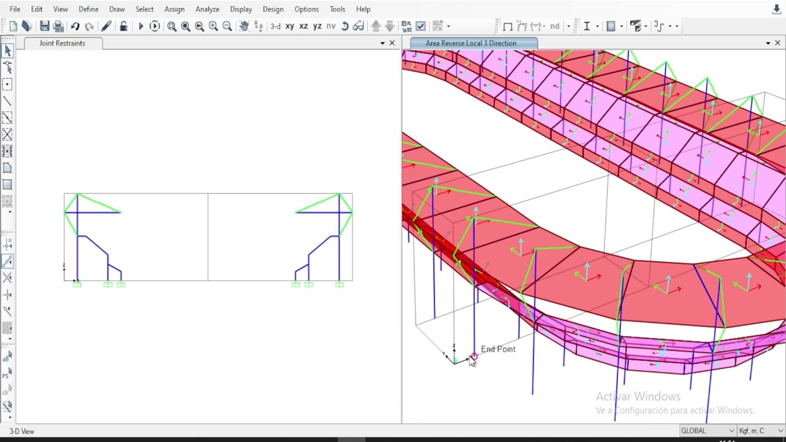Click the Undo arrow icon
This screenshot has height=442, width=786.
75,26
